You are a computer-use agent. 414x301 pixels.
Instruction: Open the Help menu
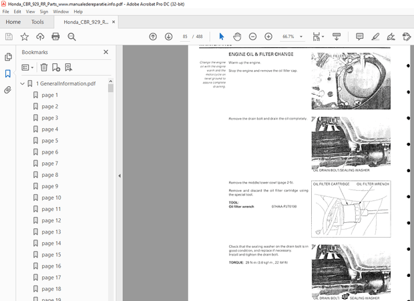tap(78, 11)
